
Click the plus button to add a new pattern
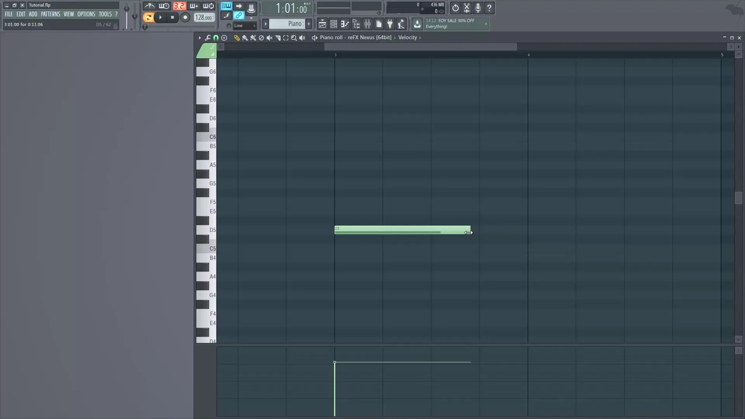coord(308,24)
